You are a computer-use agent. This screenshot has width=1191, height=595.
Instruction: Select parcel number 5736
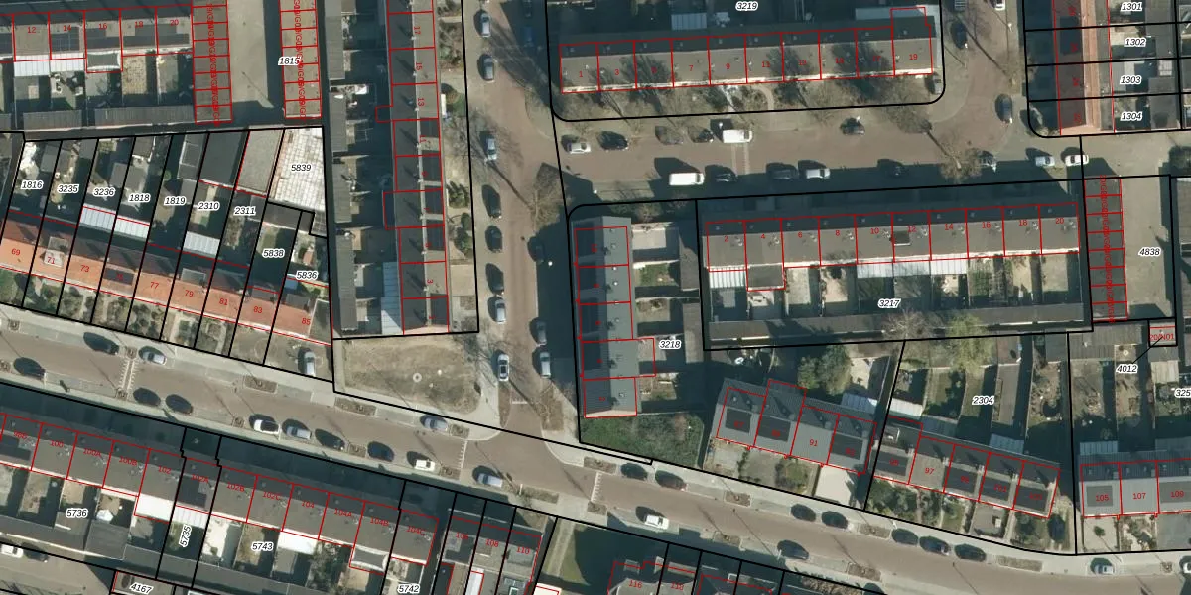[x=76, y=513]
